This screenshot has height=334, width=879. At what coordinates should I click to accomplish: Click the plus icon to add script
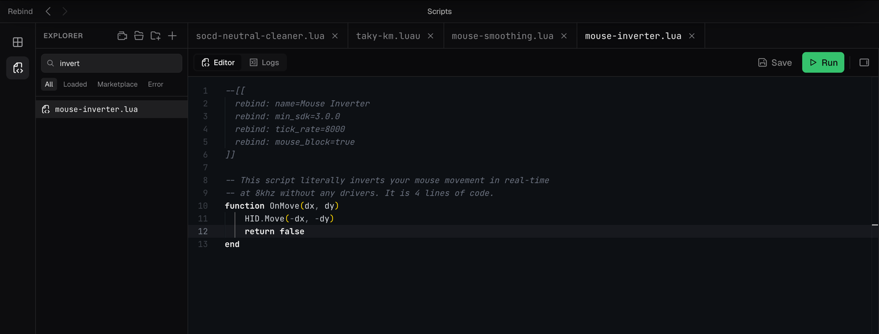172,36
